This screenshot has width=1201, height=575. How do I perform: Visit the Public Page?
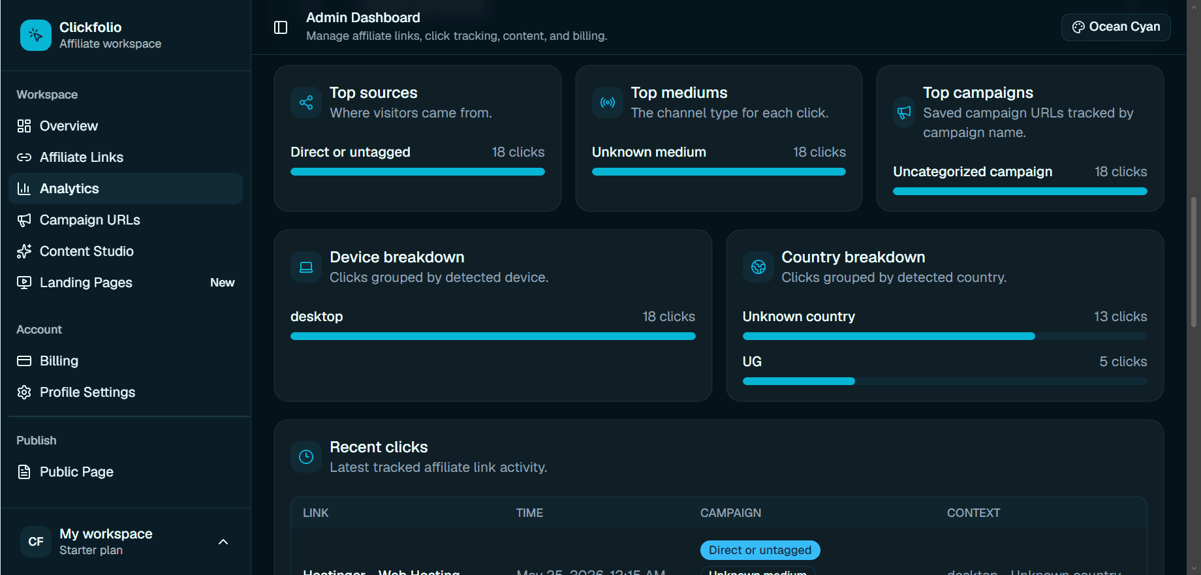pyautogui.click(x=126, y=472)
